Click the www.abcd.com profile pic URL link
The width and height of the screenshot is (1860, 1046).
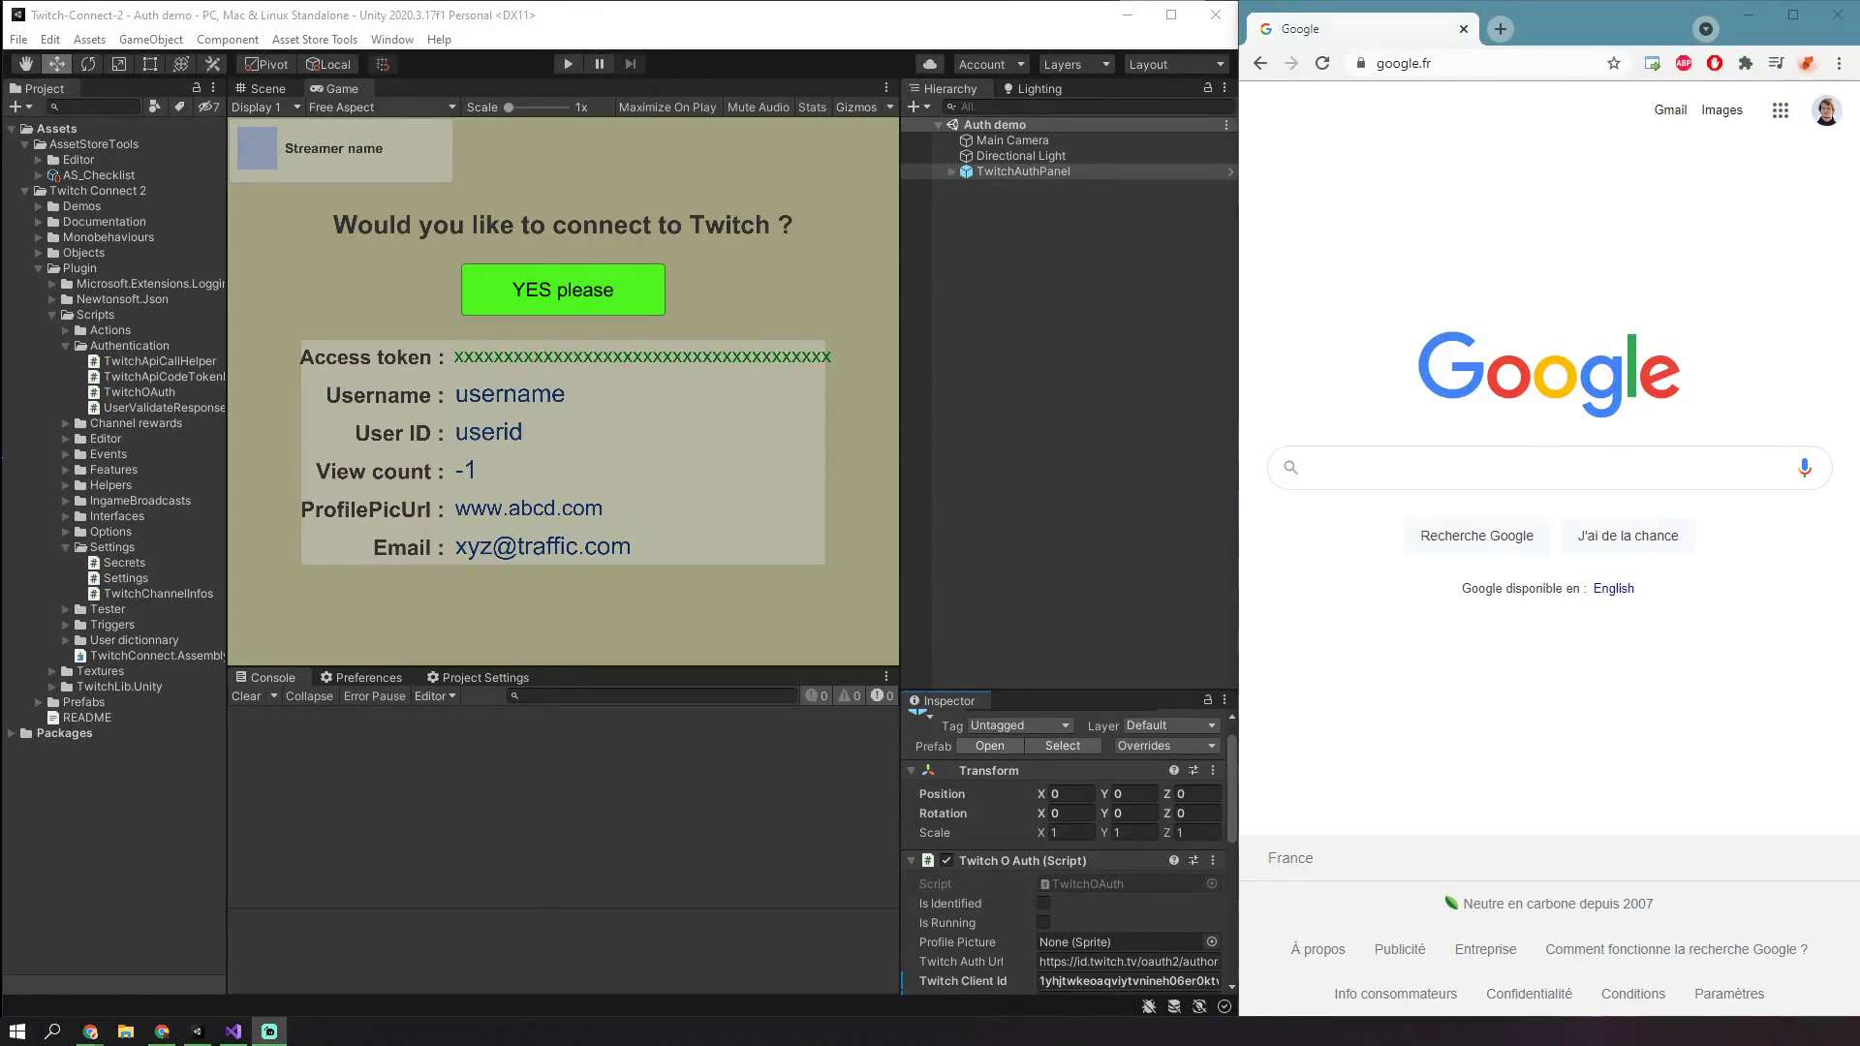529,508
